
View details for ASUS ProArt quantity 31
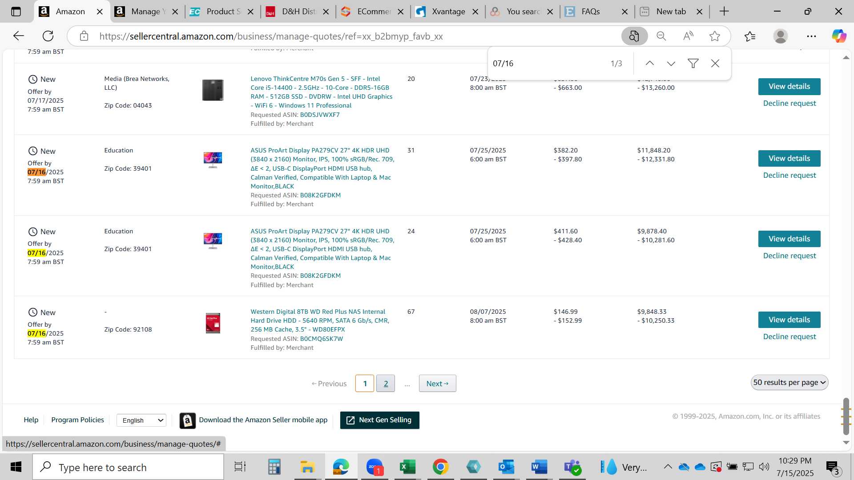(x=789, y=158)
